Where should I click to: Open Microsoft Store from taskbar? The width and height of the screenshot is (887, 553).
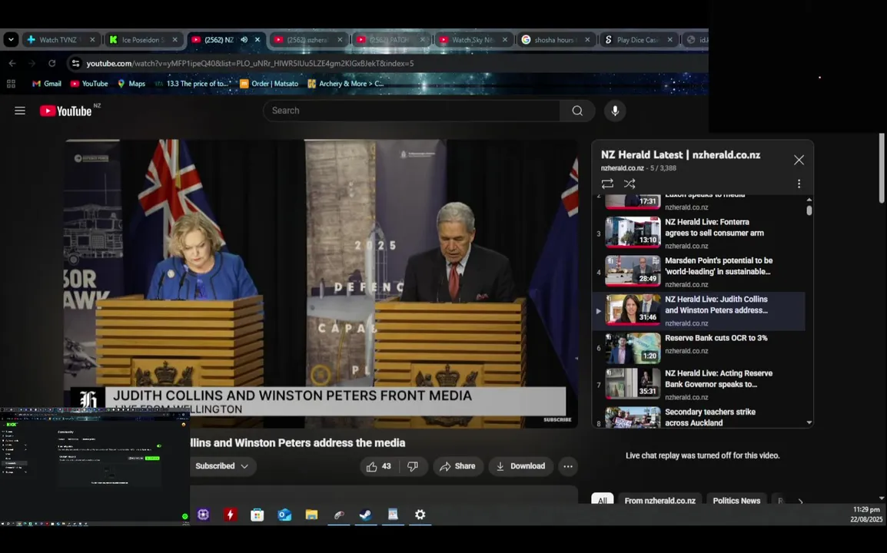click(257, 515)
